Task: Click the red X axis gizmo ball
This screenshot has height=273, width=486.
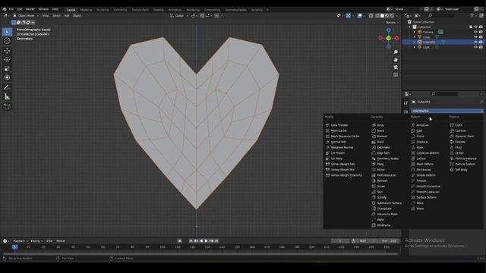Action: (396, 38)
